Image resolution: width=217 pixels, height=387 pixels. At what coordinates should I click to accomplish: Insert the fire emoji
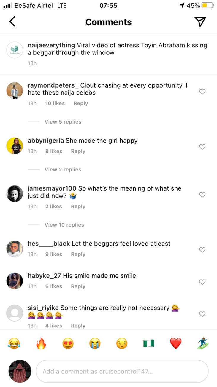[x=41, y=344]
